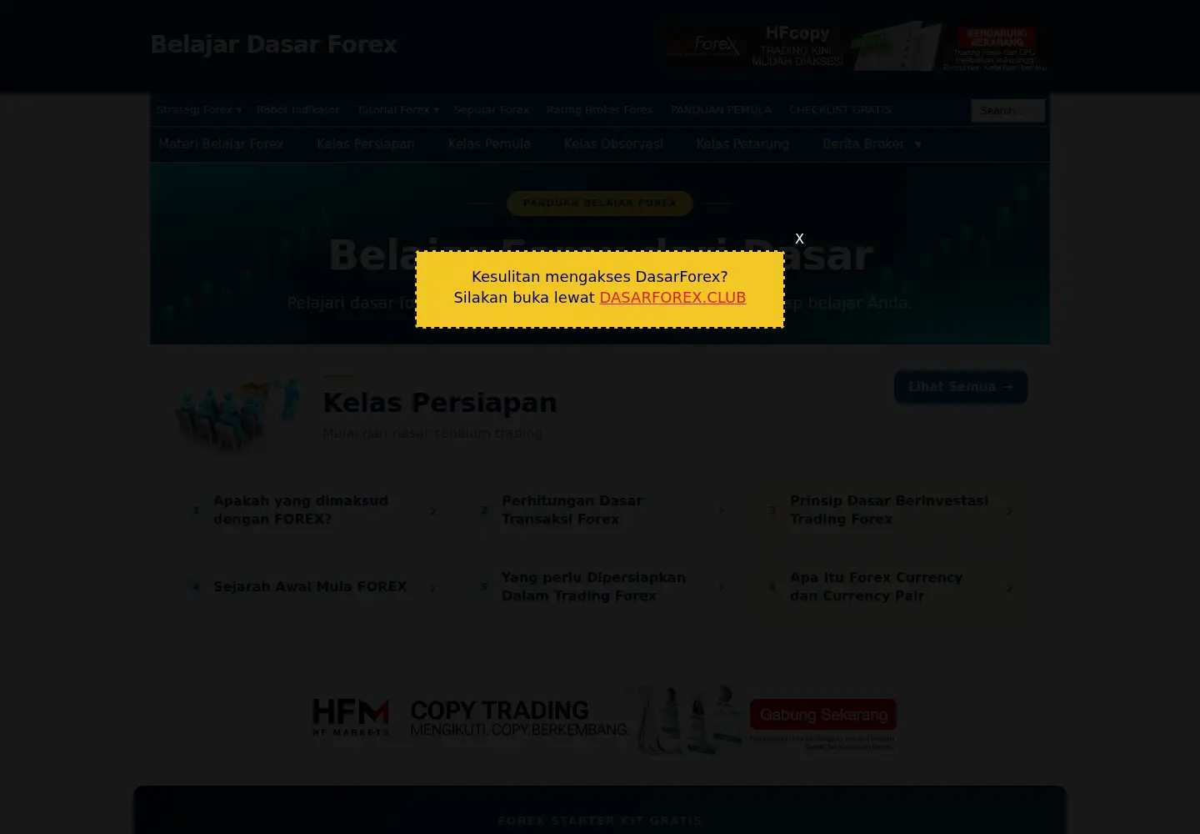This screenshot has width=1200, height=834.
Task: Open the Kelas Persiapan section heading
Action: (x=440, y=403)
